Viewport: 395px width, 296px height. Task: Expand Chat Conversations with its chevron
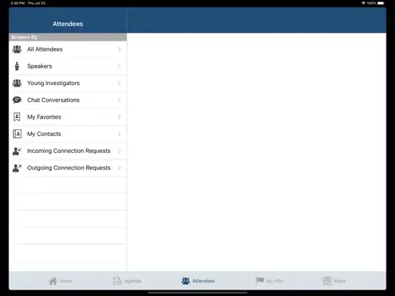(120, 100)
